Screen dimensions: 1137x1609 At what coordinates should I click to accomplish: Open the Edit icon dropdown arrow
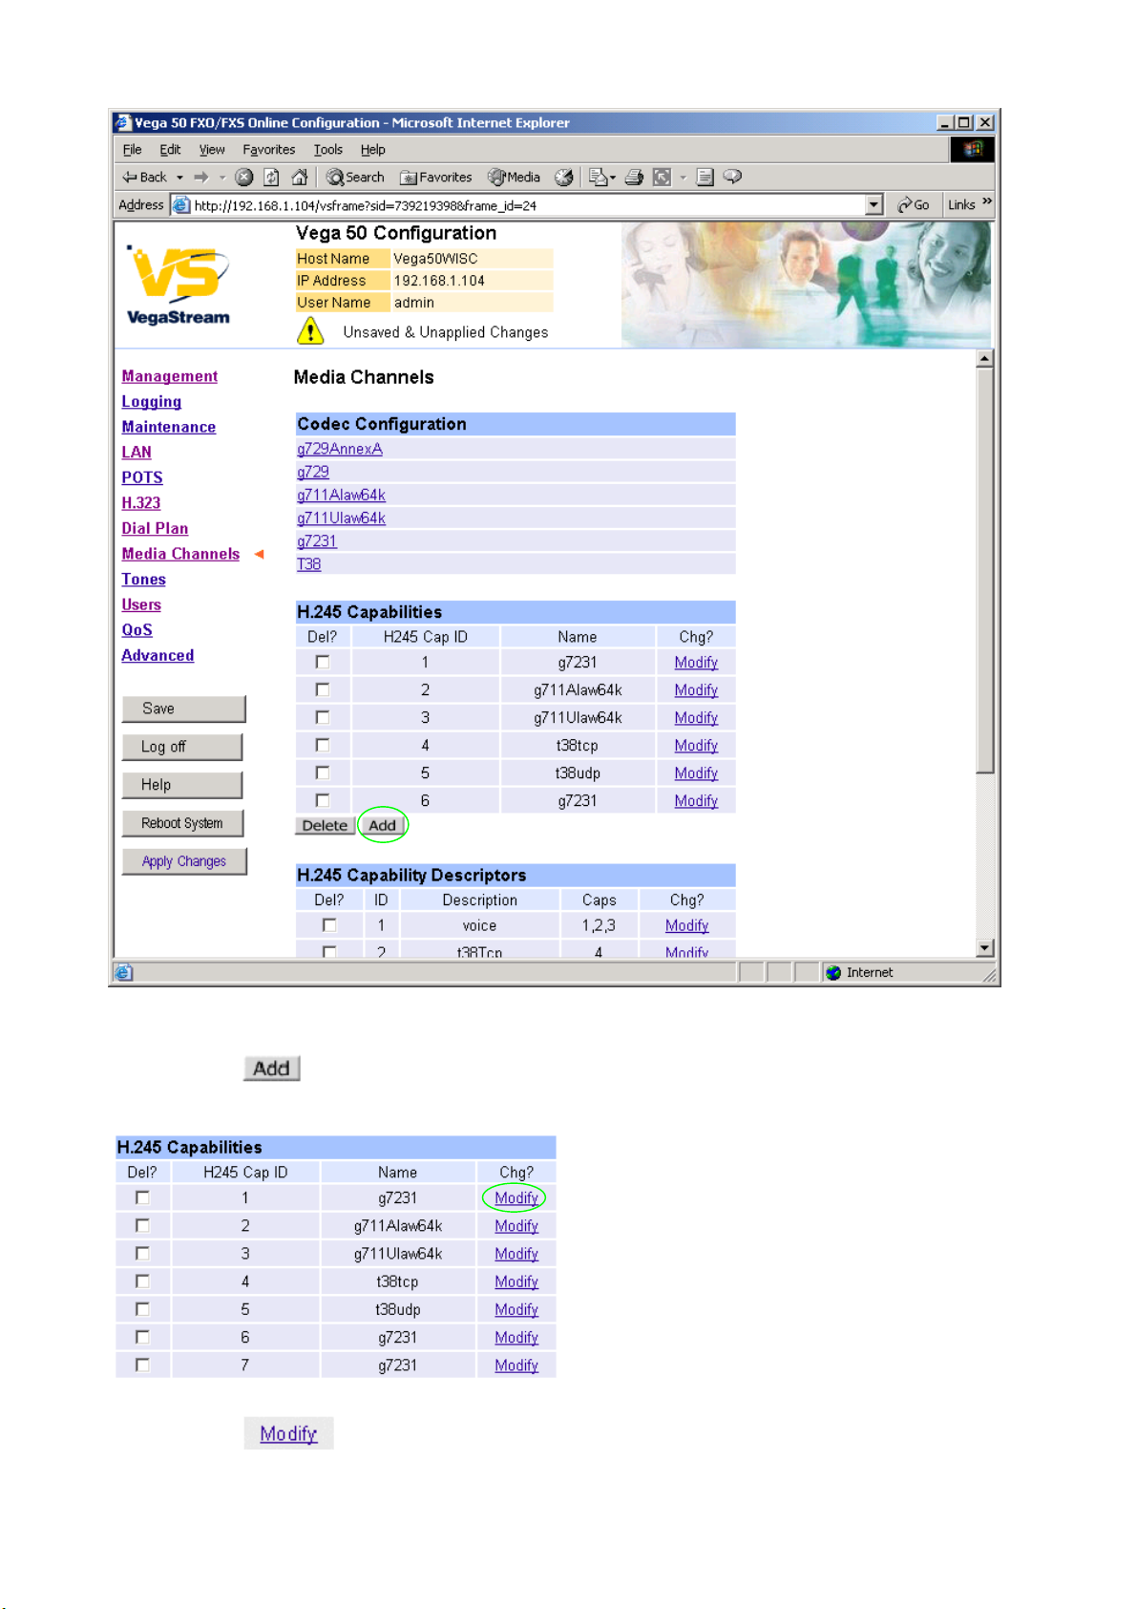point(684,178)
